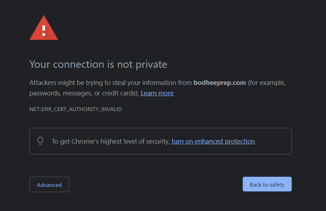326x211 pixels.
Task: Open the Learn more link
Action: 157,93
